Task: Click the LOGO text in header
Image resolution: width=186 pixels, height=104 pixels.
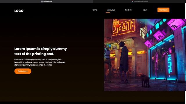Action: tap(19, 11)
